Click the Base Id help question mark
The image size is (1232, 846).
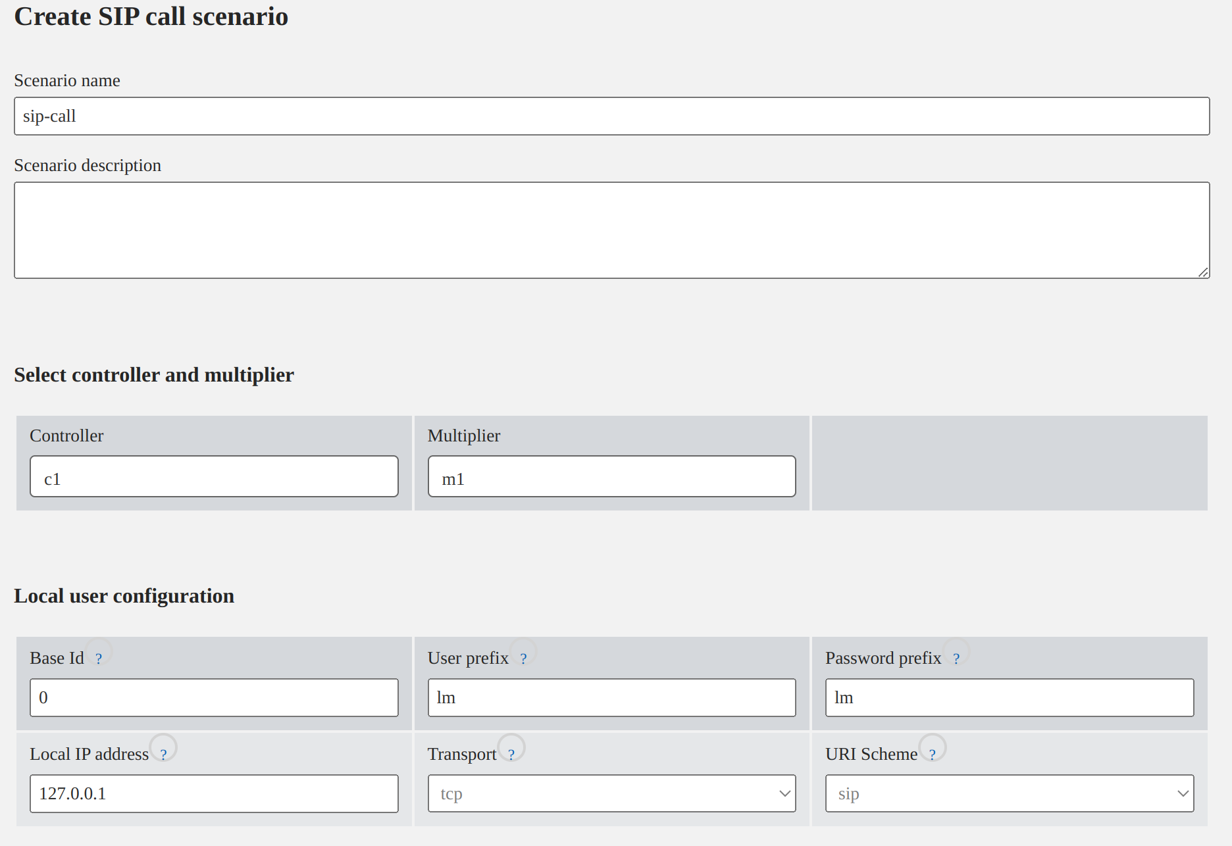(x=99, y=659)
